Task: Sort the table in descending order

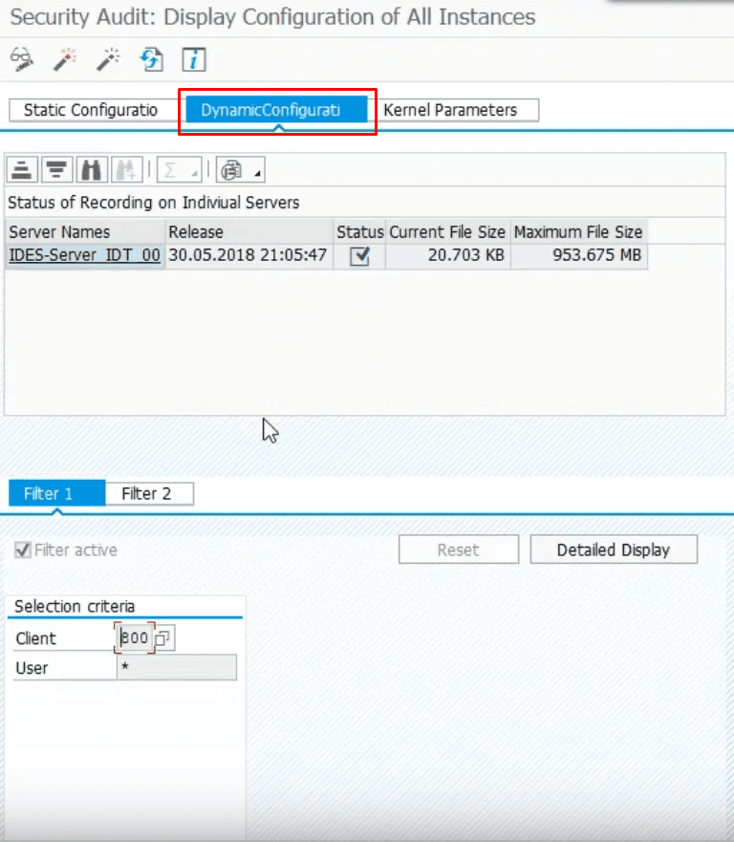Action: tap(57, 170)
